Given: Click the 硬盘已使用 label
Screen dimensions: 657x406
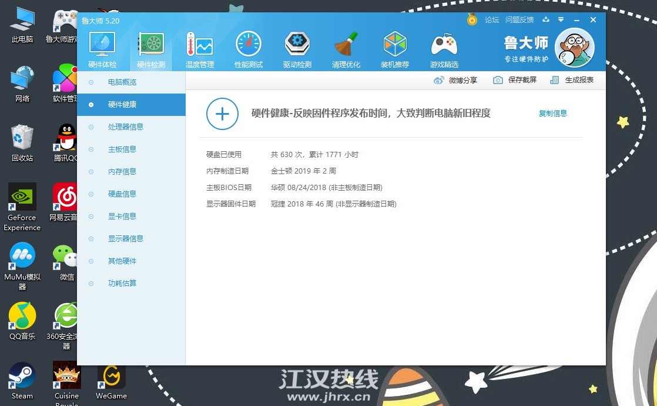Looking at the screenshot, I should point(224,154).
